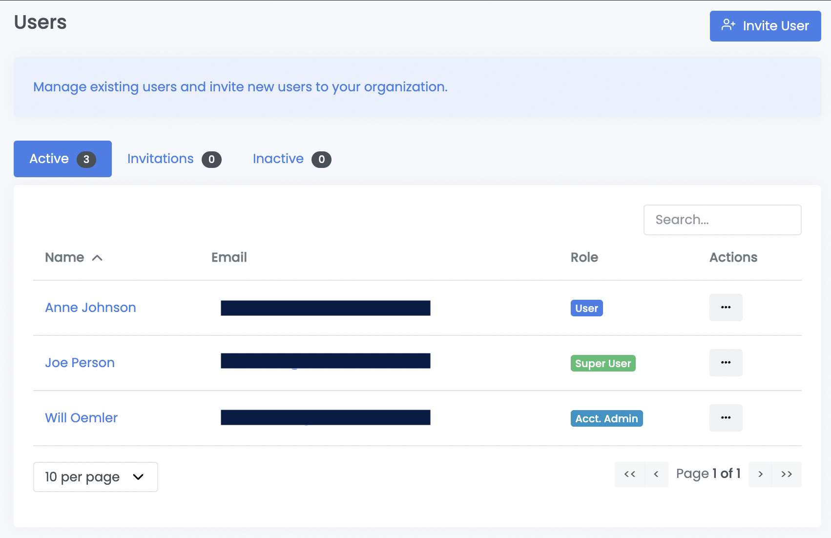Click the Invite User button

pyautogui.click(x=765, y=26)
